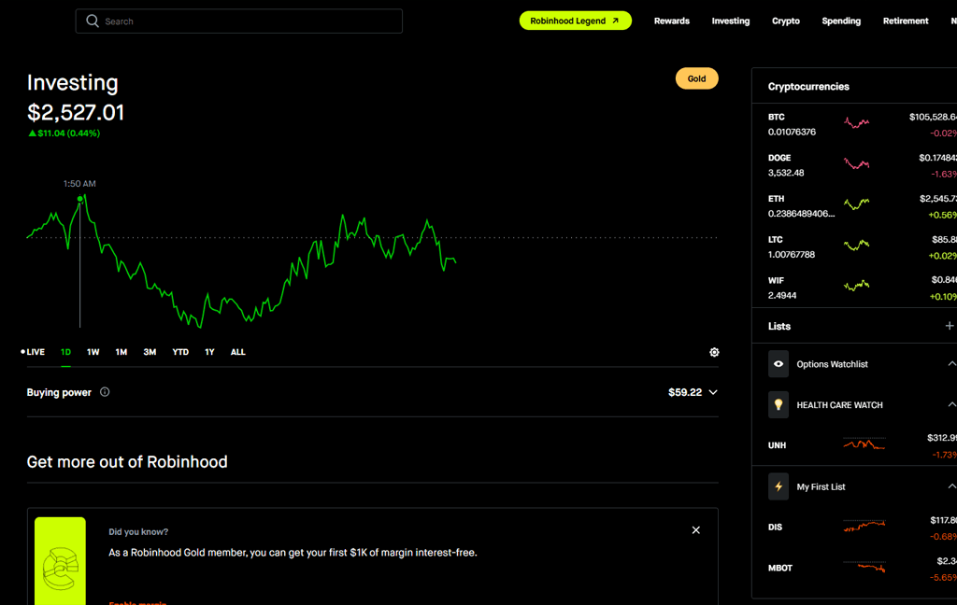Click the HEALTH CARE WATCH lightbulb icon
957x605 pixels.
click(x=778, y=405)
